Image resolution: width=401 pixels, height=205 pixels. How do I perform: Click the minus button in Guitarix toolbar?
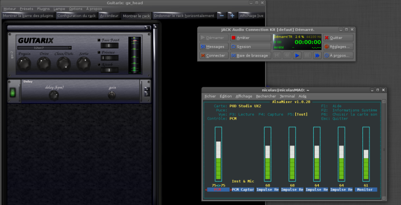pos(222,15)
